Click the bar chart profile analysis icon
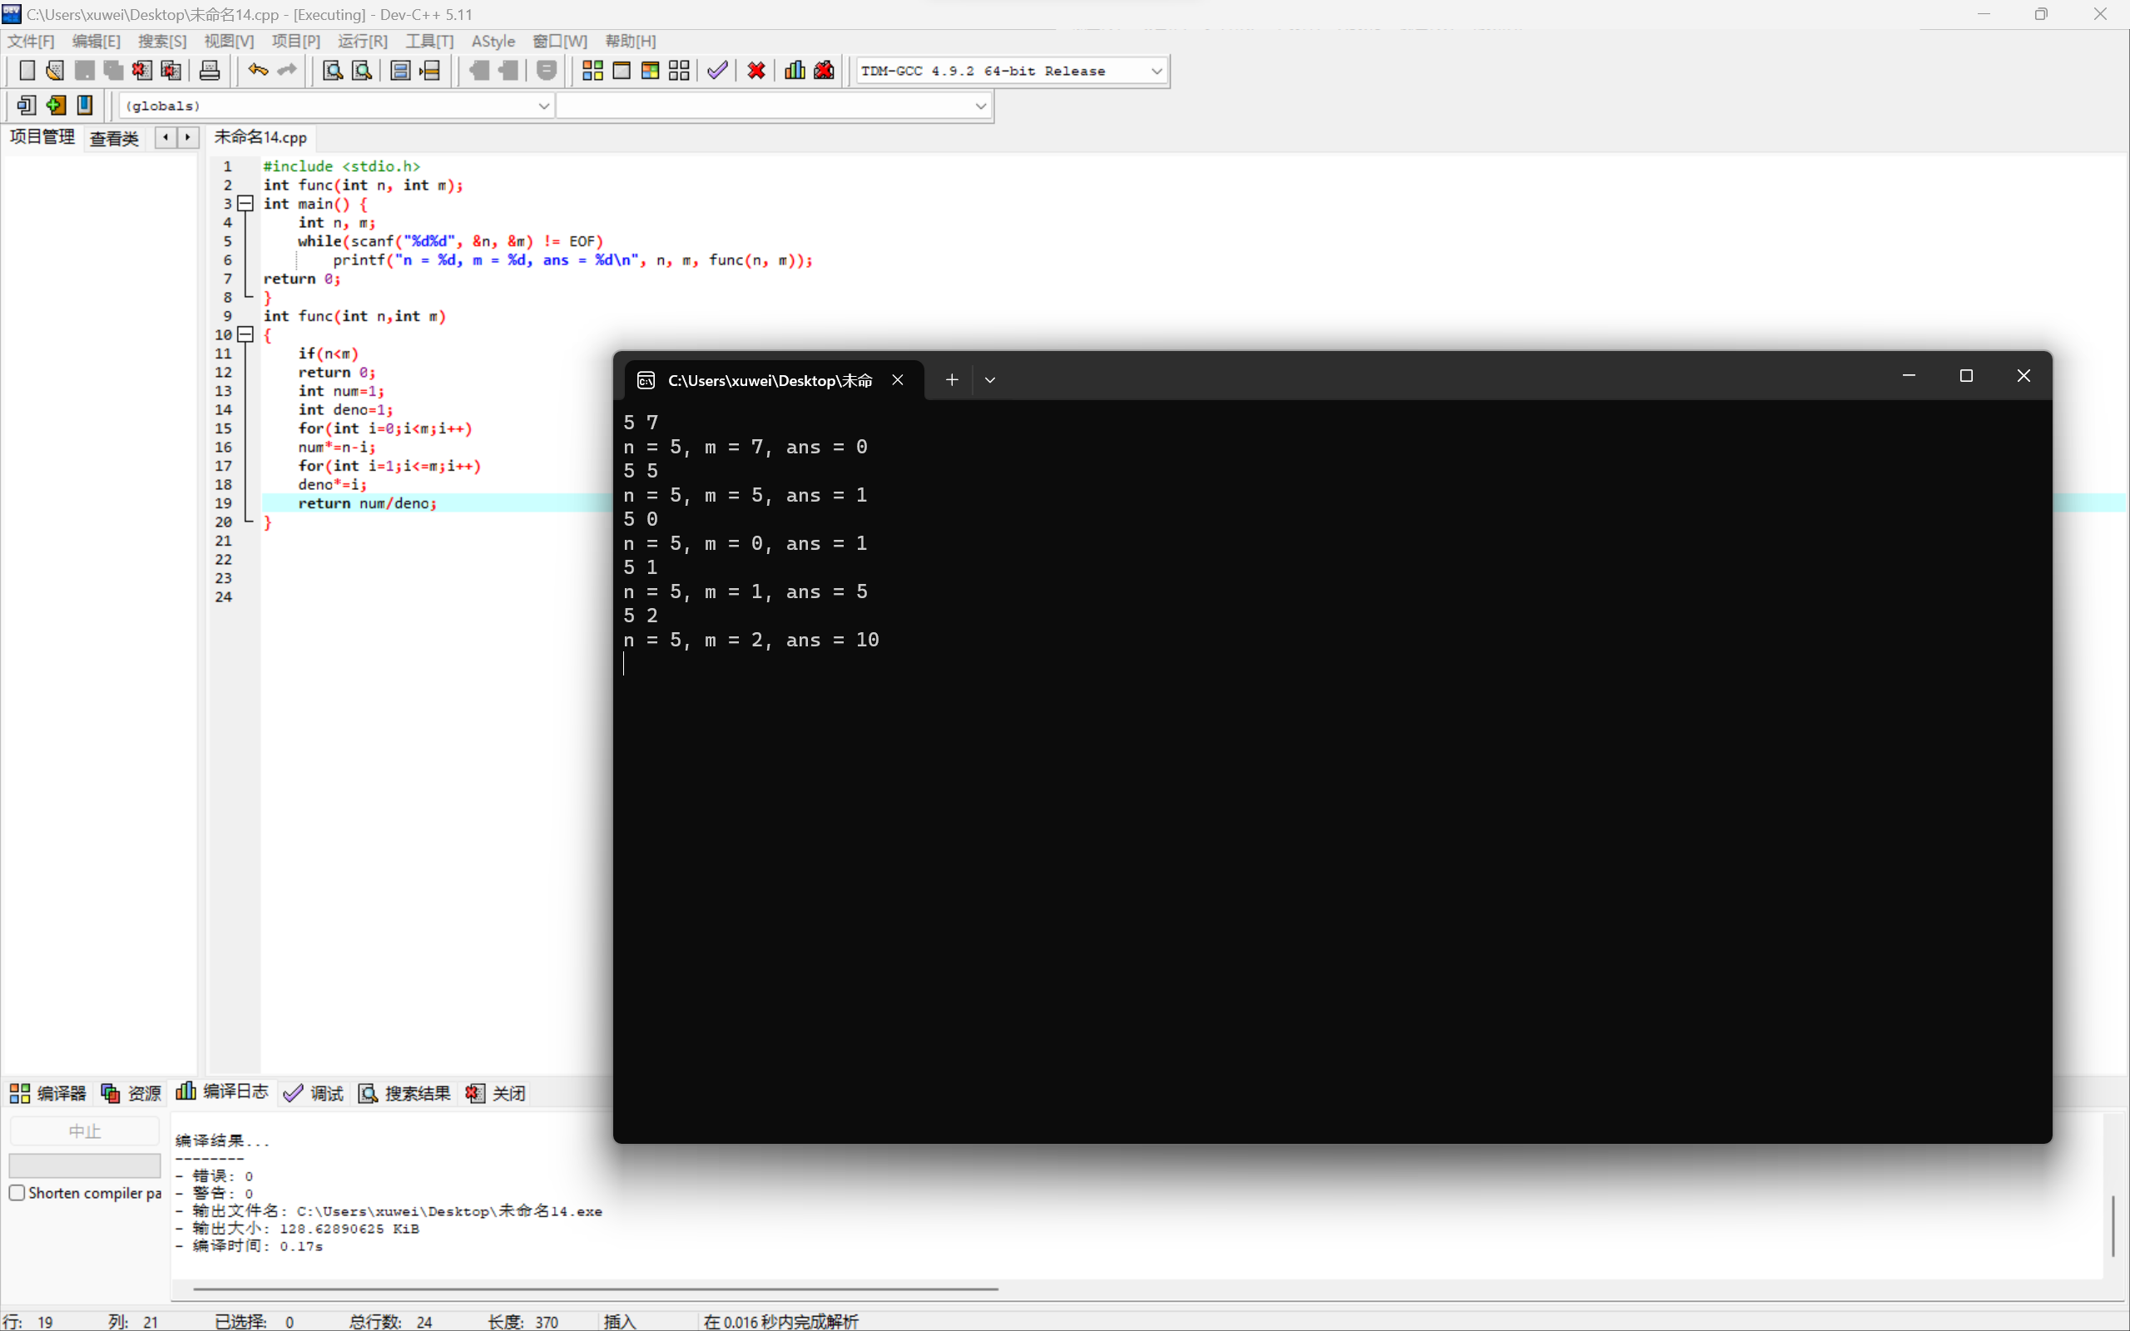 (795, 71)
